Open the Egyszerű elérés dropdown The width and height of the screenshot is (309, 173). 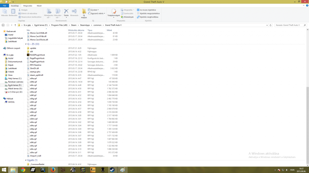click(x=96, y=13)
